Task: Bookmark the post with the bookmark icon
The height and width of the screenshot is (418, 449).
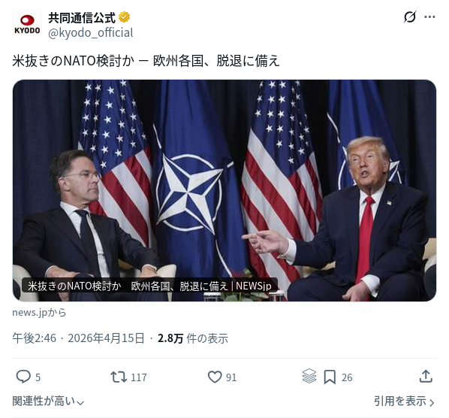Action: click(x=330, y=377)
